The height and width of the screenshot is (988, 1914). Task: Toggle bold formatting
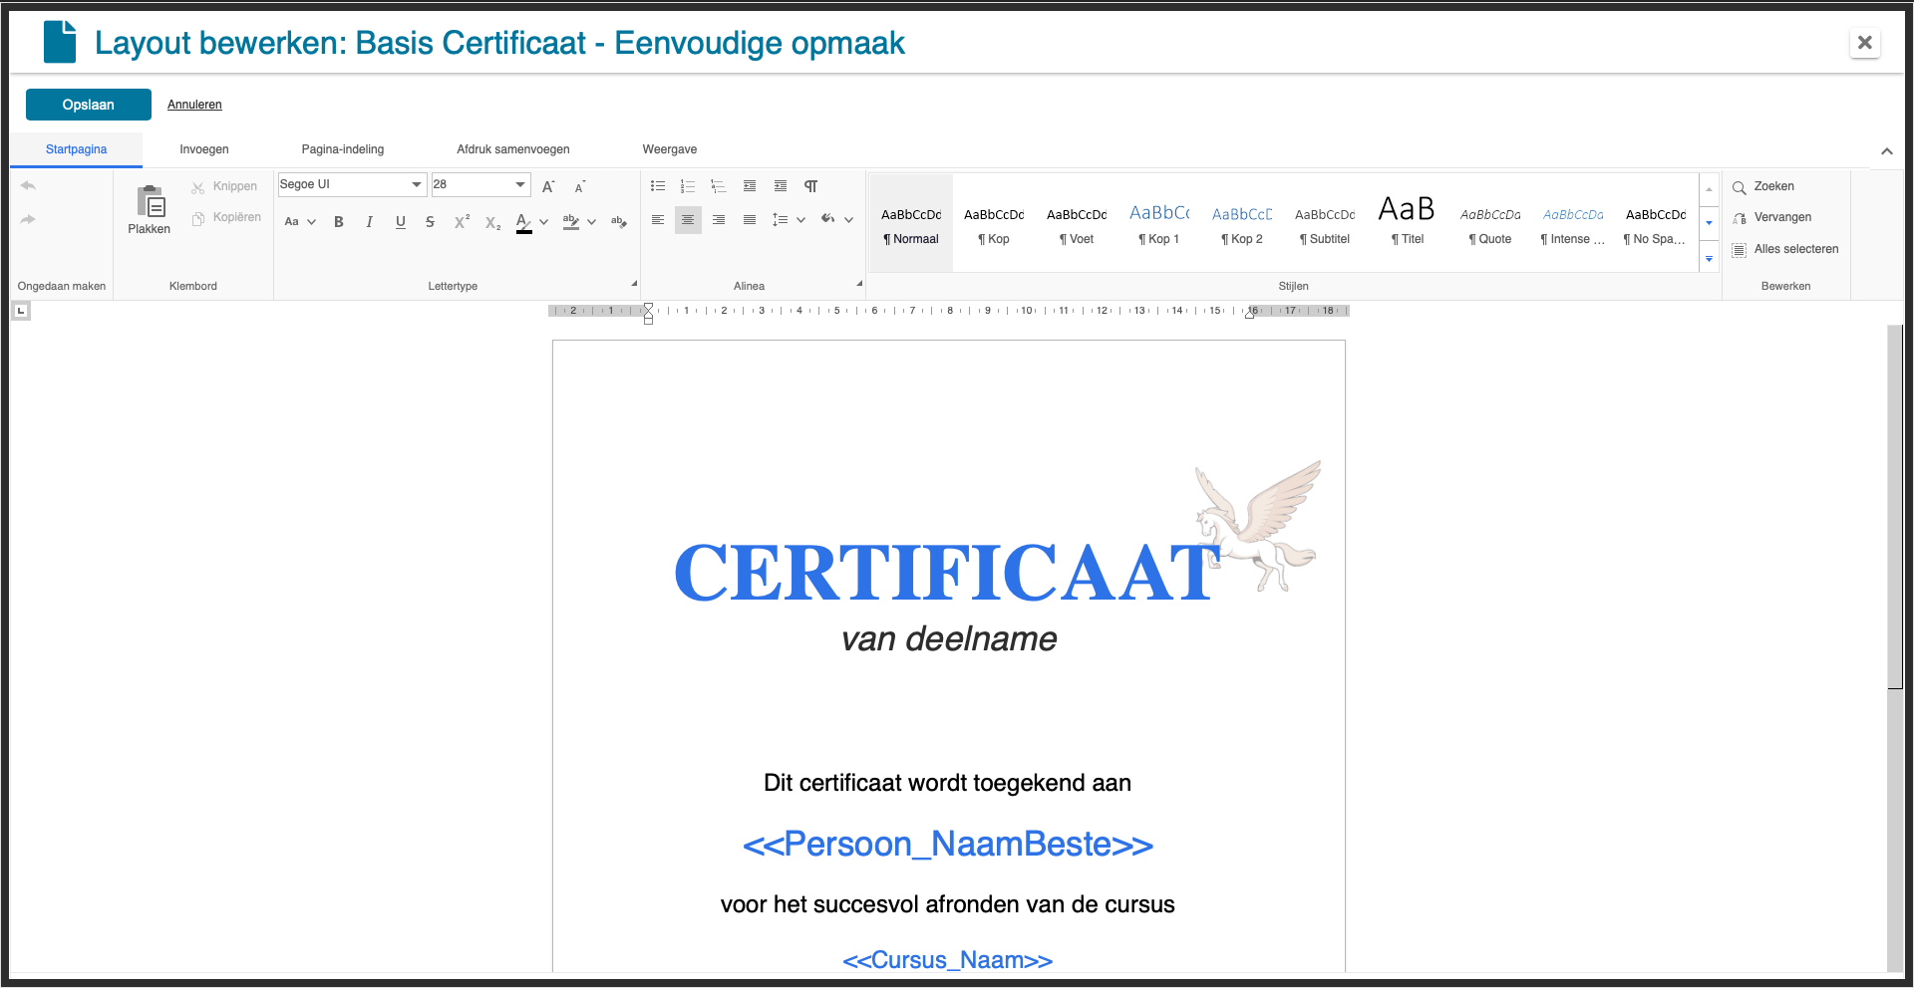(339, 222)
